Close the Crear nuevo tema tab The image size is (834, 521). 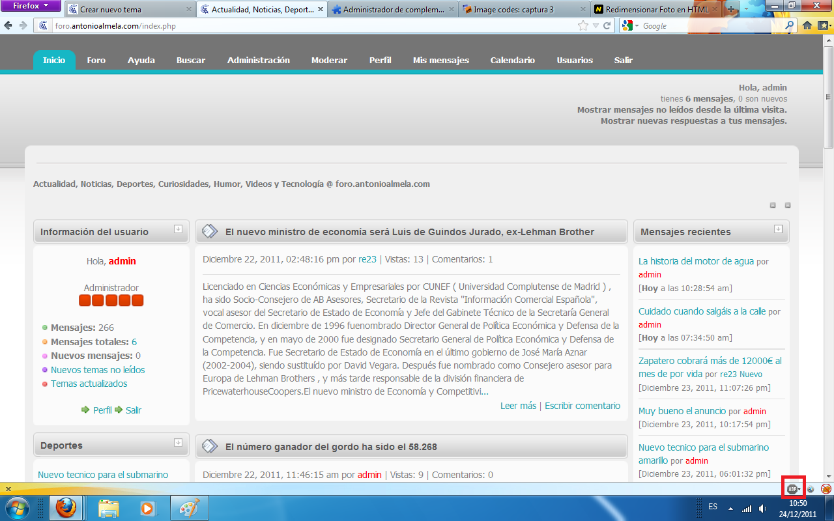(x=189, y=10)
